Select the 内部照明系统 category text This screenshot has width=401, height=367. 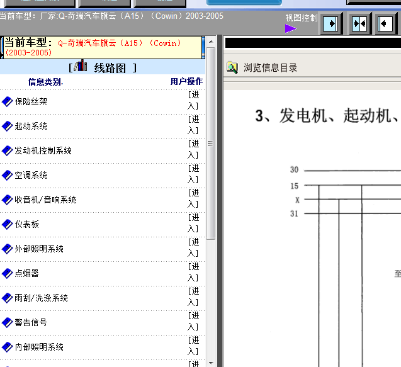tap(39, 347)
